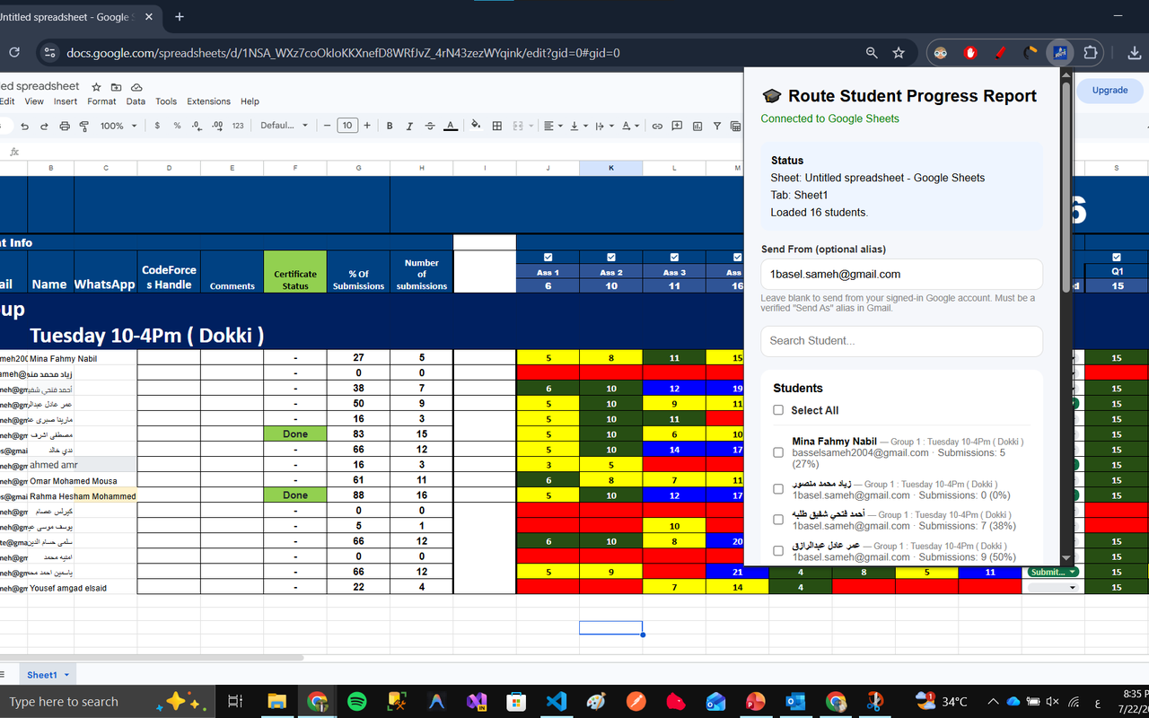Image resolution: width=1149 pixels, height=718 pixels.
Task: Open Task View on the taskbar
Action: [x=235, y=702]
